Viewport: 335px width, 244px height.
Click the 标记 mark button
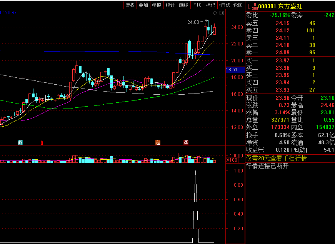click(x=210, y=5)
